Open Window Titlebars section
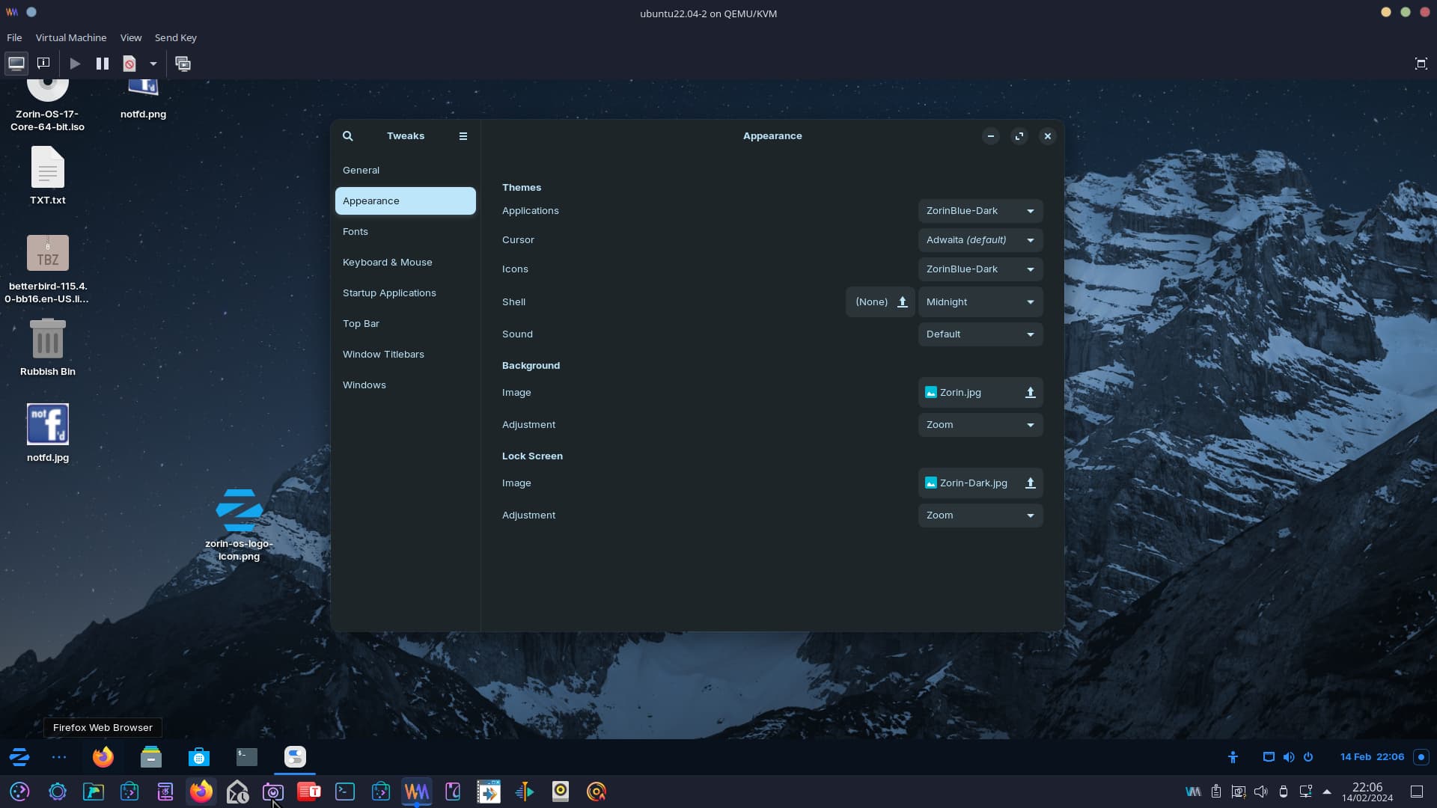The height and width of the screenshot is (808, 1437). (x=383, y=355)
